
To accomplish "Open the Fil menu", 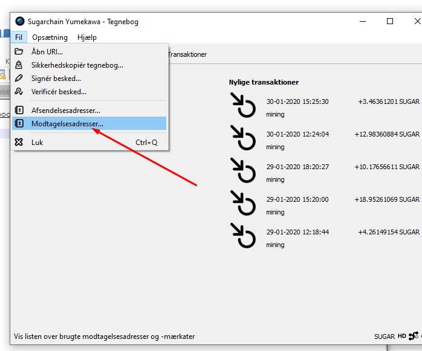I will coord(19,37).
